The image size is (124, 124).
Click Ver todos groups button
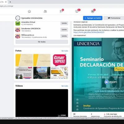[42, 42]
